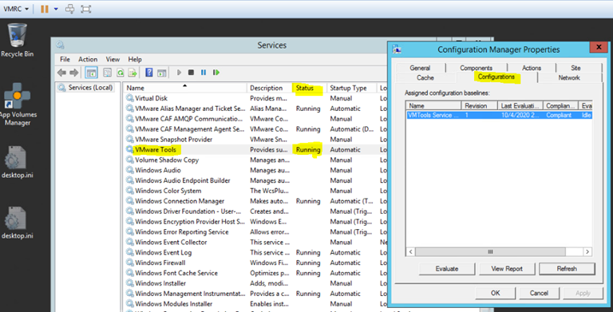Open the Help menu in Services
Viewport: 613px width, 312px height.
tap(135, 59)
